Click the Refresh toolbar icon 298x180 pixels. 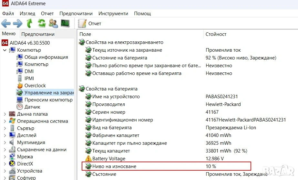click(41, 23)
